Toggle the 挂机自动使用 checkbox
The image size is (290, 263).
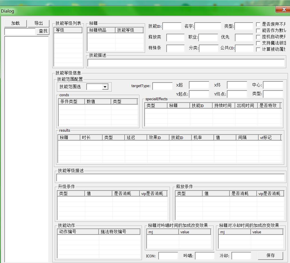(x=258, y=37)
